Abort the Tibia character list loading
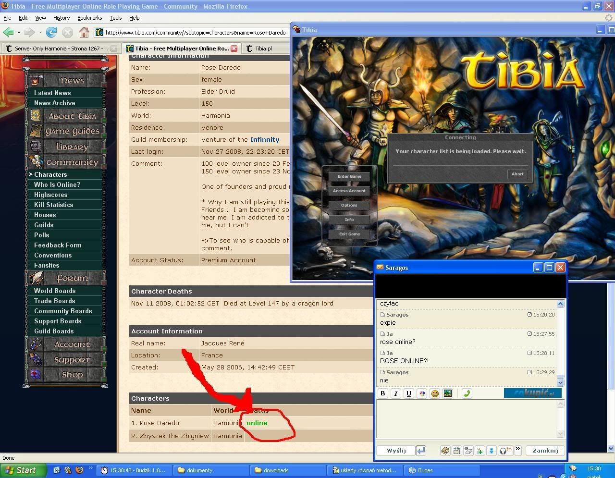The width and height of the screenshot is (615, 478). (517, 174)
